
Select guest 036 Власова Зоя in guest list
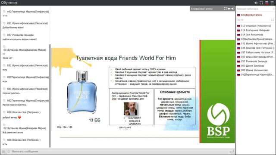[x=256, y=48]
